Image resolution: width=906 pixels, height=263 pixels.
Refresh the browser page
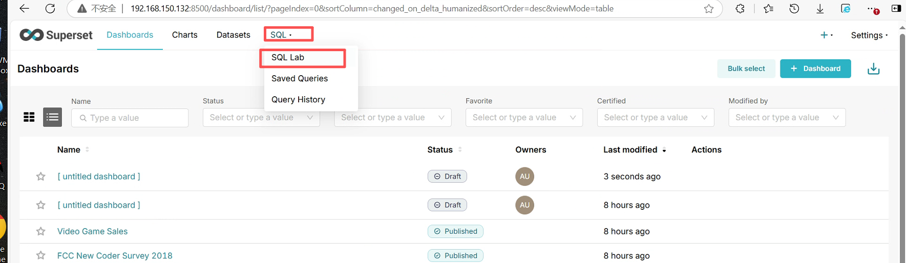[x=50, y=8]
